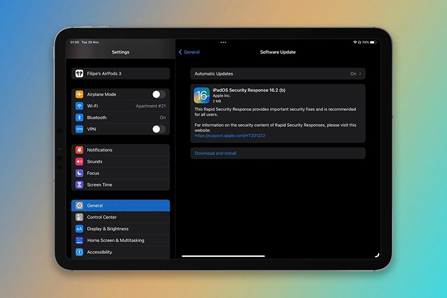Tap the Bluetooth icon
The image size is (447, 298).
(x=79, y=117)
